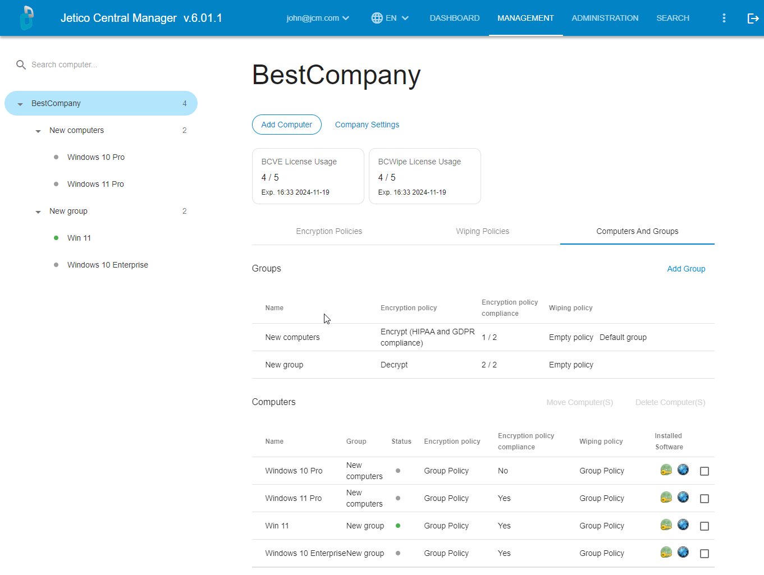This screenshot has height=575, width=764.
Task: Switch to Wiping Policies tab
Action: tap(483, 231)
